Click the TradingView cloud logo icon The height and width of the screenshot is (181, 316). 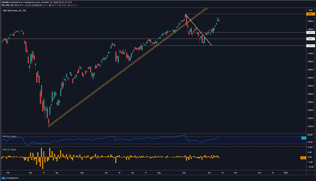3,178
